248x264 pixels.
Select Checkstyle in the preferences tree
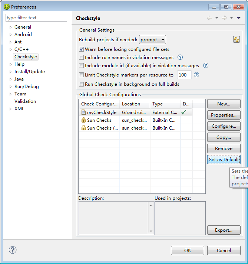26,57
